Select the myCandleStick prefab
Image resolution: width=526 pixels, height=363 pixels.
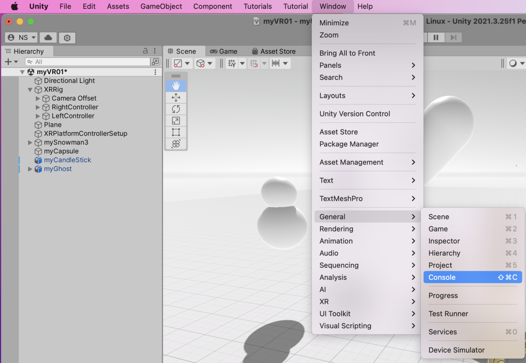click(68, 160)
